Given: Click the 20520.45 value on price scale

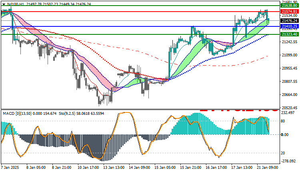Looking at the screenshot, I should (x=290, y=108).
